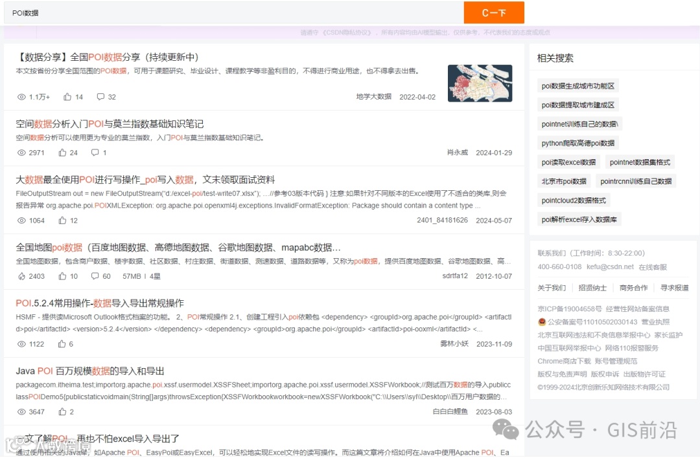Viewport: 700px width, 458px height.
Task: Click the views eye icon beside 1064
Action: 21,220
